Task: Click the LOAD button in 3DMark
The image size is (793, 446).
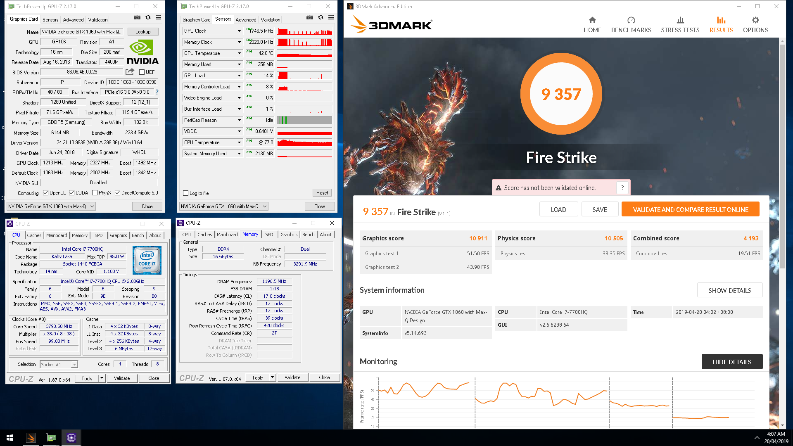Action: coord(558,209)
